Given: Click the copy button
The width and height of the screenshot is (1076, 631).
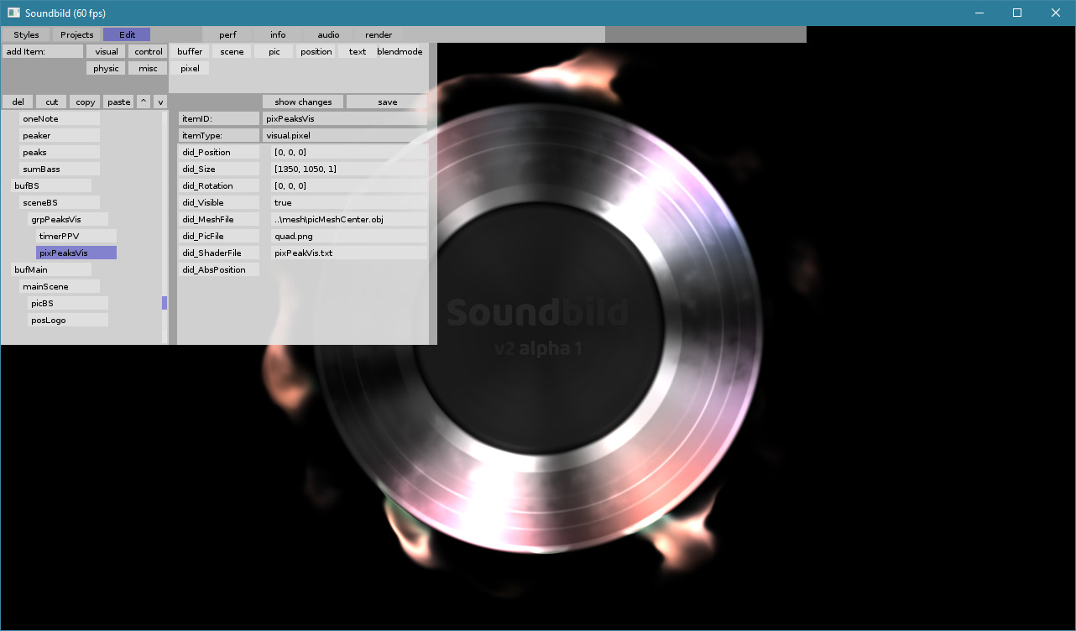Looking at the screenshot, I should pyautogui.click(x=85, y=102).
